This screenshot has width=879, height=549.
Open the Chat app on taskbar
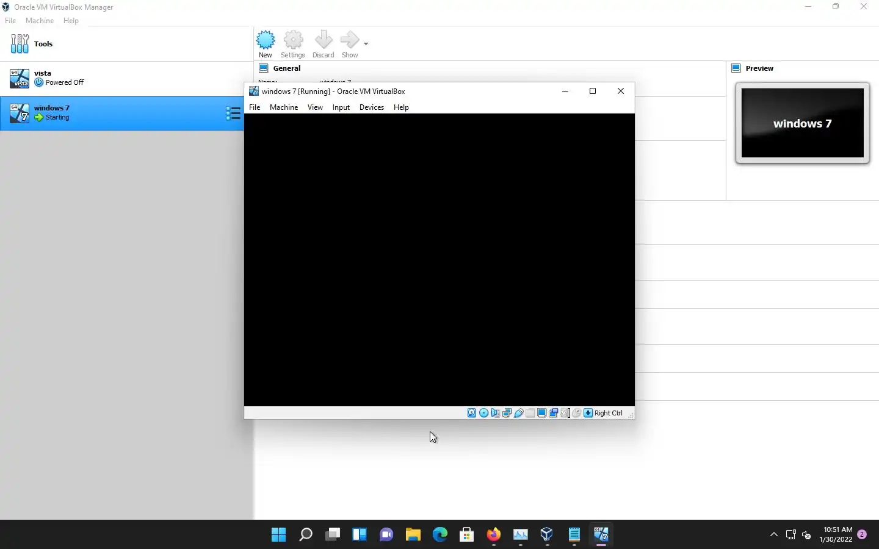pyautogui.click(x=386, y=535)
